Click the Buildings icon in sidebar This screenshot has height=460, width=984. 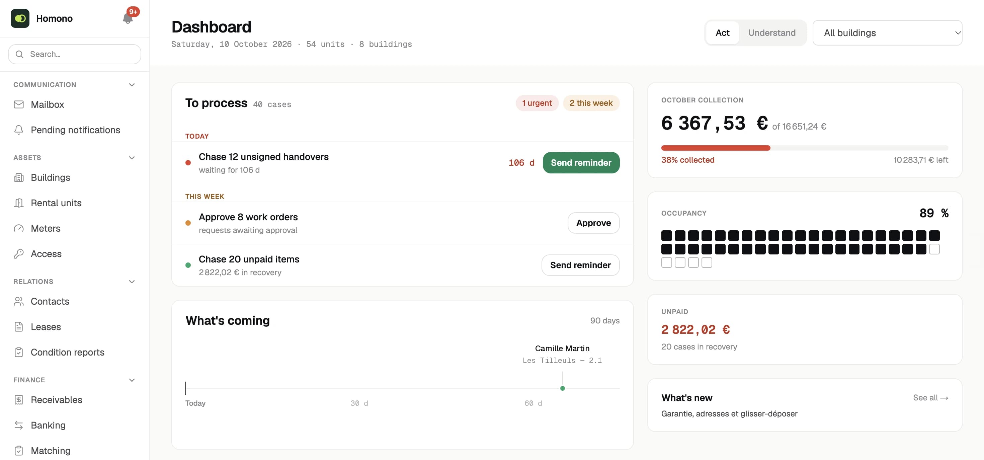19,177
